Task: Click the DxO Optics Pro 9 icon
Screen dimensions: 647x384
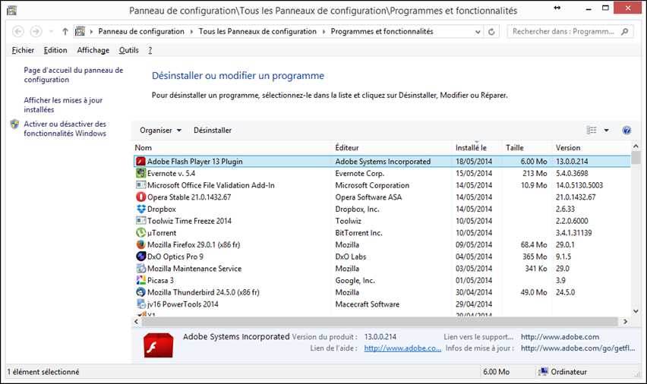Action: [x=141, y=257]
